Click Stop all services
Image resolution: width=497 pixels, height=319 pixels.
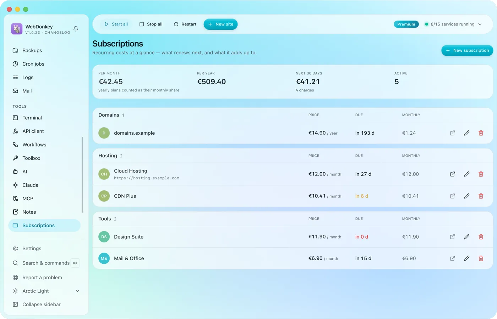(151, 24)
